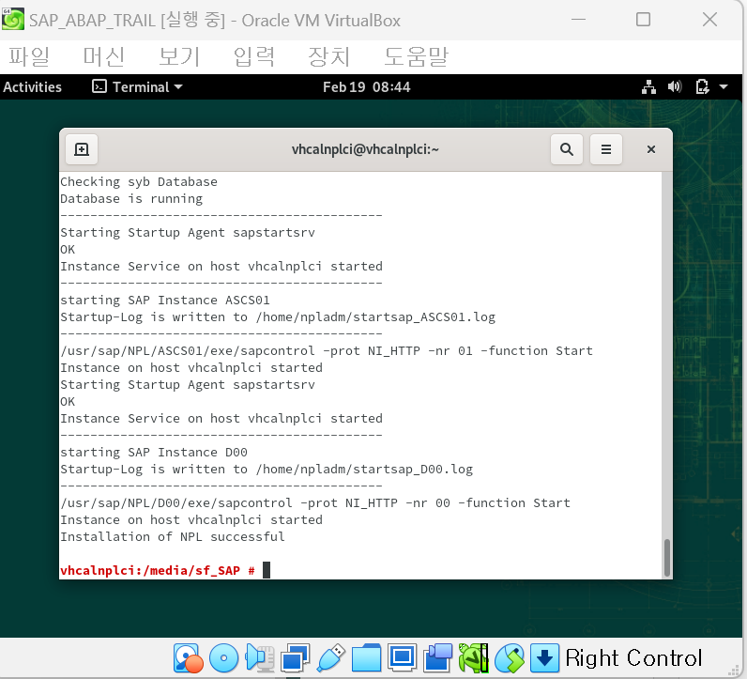This screenshot has height=679, width=747.
Task: Click the Activities button
Action: click(33, 86)
